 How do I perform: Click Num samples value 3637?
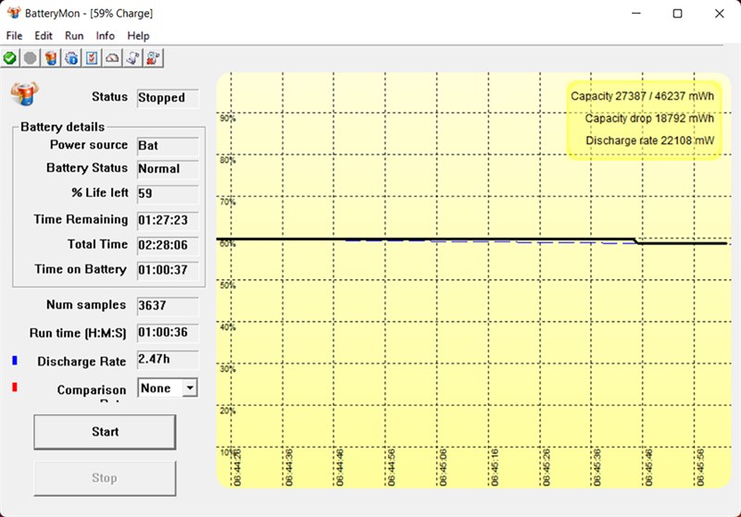[x=168, y=306]
